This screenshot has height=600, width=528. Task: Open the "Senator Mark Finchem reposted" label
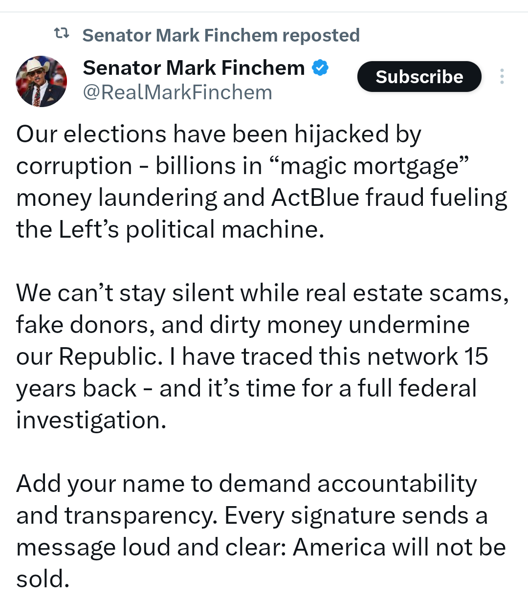221,35
